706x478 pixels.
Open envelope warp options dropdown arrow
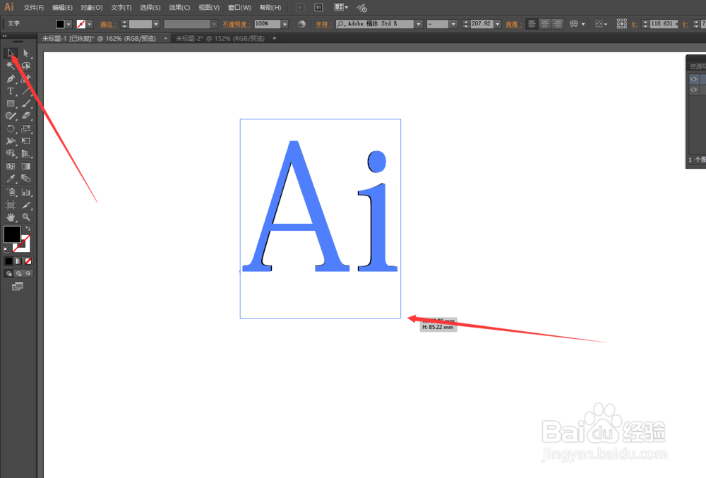tap(583, 24)
